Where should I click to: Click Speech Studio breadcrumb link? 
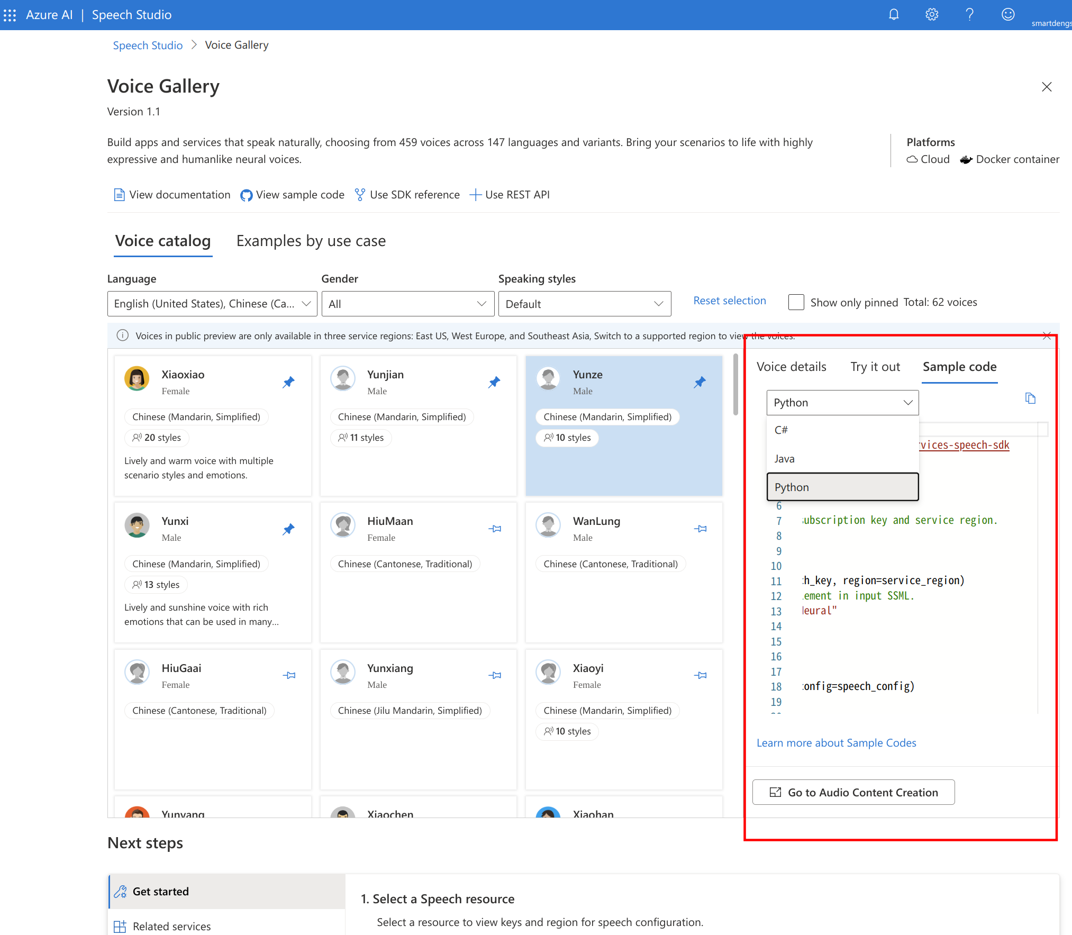pyautogui.click(x=148, y=45)
